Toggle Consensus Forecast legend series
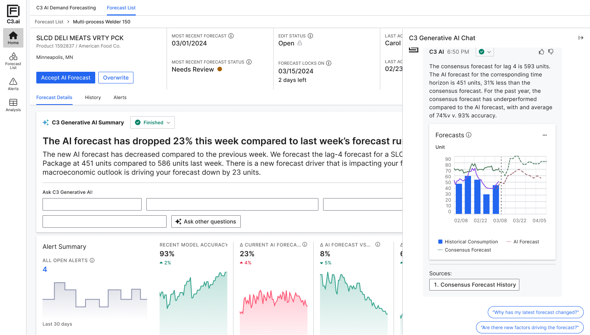Screen dimensions: 590x335 coord(464,250)
